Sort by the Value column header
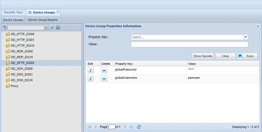Screen dimensions: 262x132 223,64
